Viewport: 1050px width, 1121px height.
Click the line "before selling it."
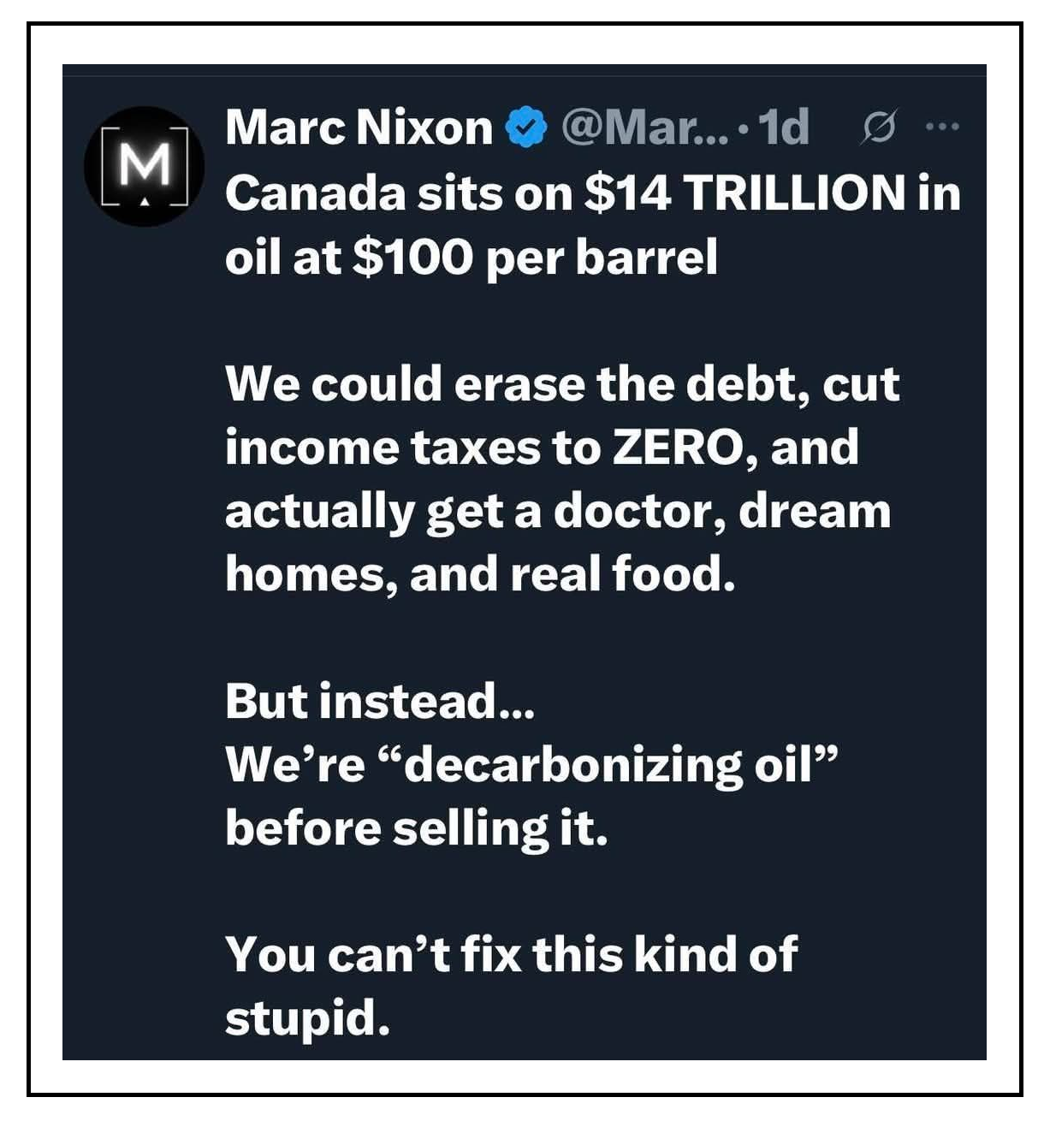tap(416, 827)
